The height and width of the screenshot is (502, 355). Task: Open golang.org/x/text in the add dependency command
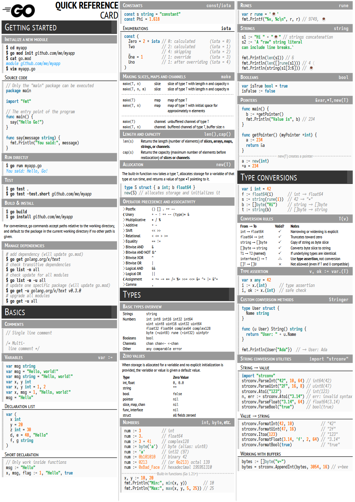pos(42,259)
